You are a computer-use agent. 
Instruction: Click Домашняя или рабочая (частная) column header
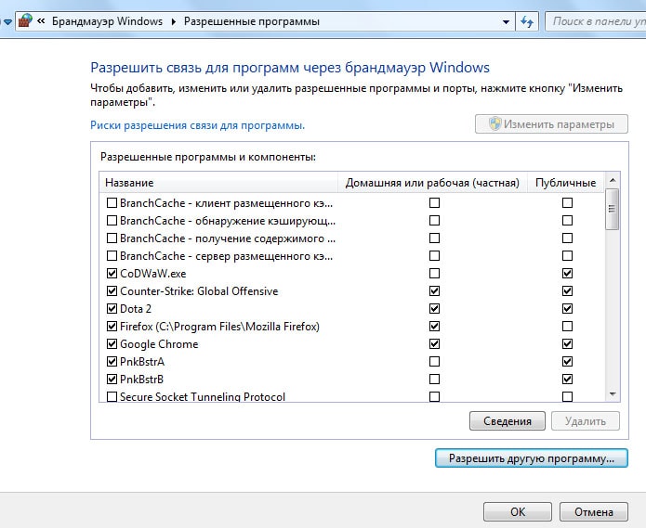432,183
